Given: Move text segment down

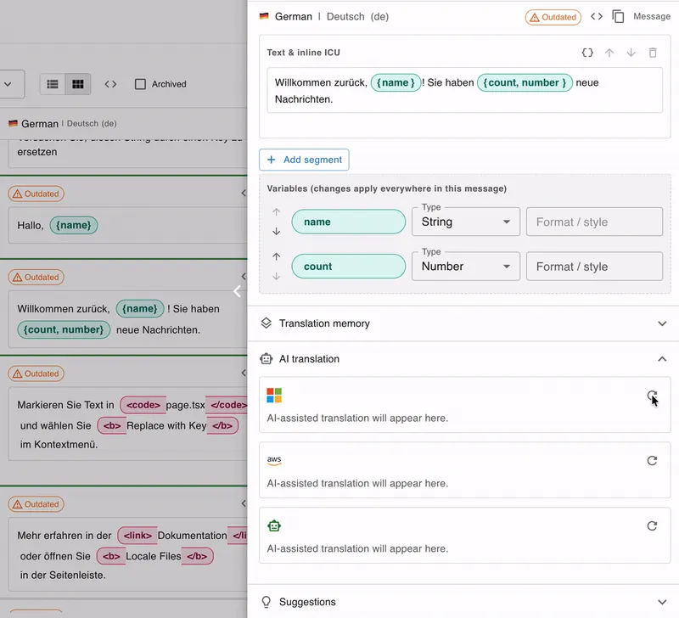Looking at the screenshot, I should click(631, 53).
